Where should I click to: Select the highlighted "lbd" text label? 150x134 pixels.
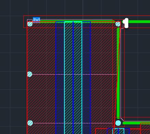click(x=36, y=20)
